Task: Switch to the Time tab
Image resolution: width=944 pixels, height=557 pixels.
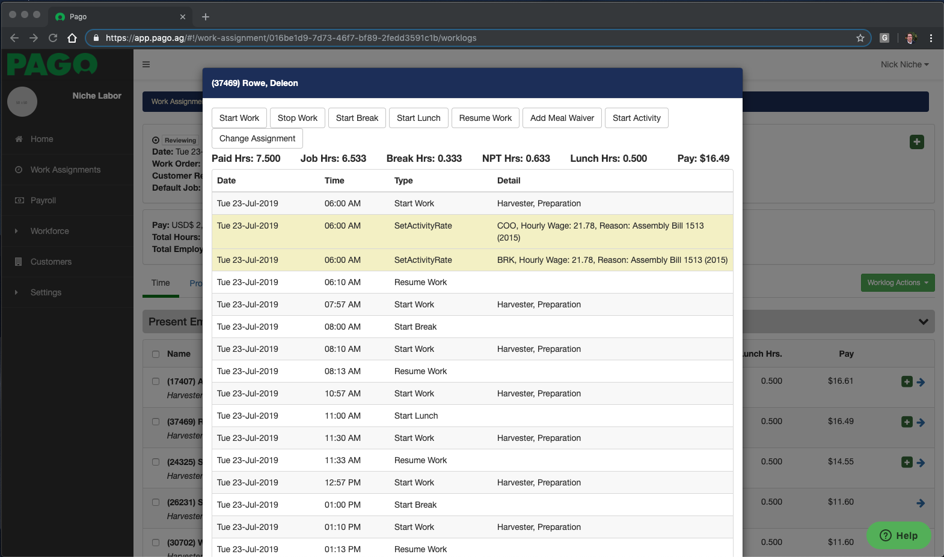Action: point(161,283)
